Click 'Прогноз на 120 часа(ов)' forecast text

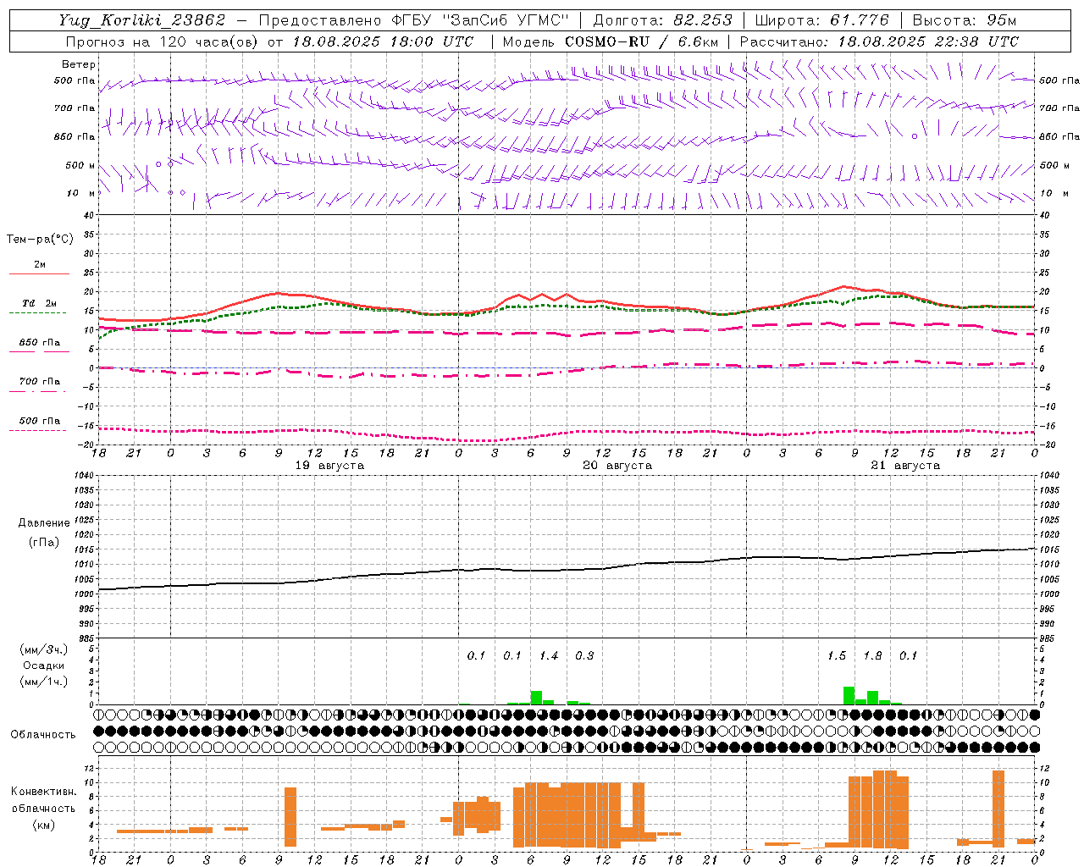(x=163, y=41)
